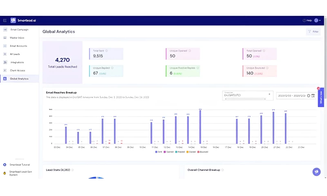327x196 pixels.
Task: Click the Email Campaign sidebar icon
Action: coord(5,30)
